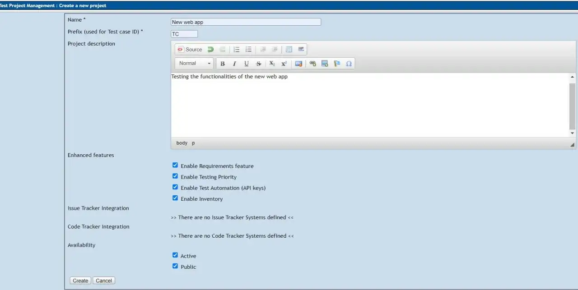Viewport: 578px width, 290px height.
Task: Insert a bulleted list
Action: click(x=248, y=50)
